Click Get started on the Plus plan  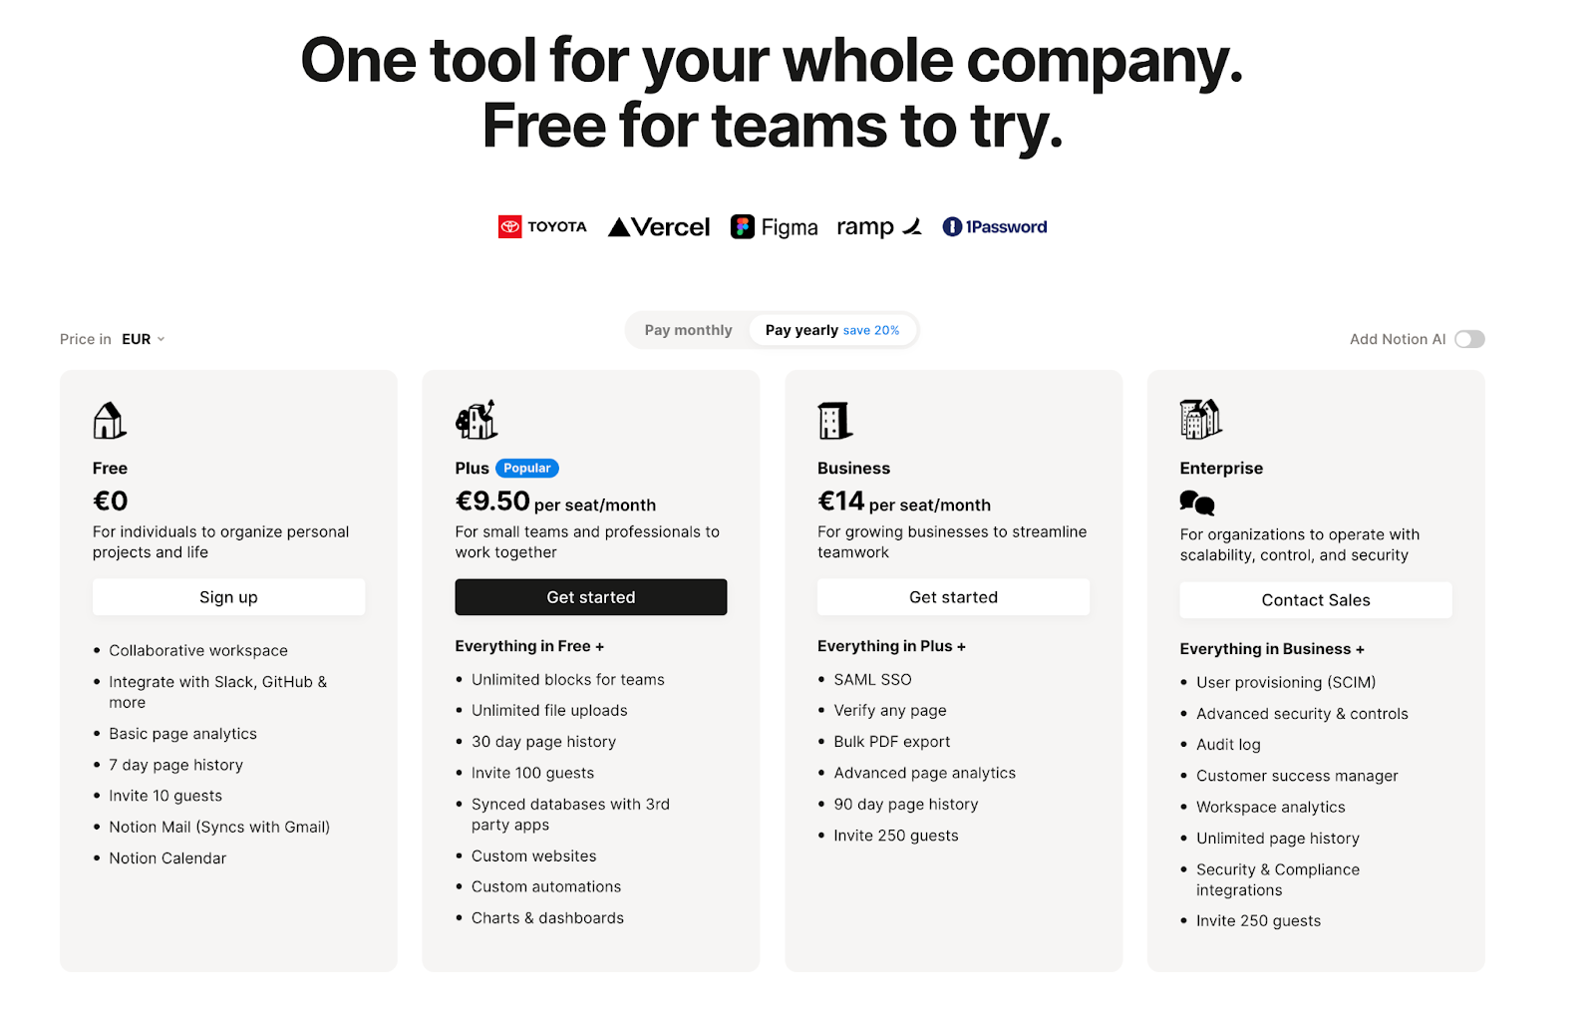click(591, 597)
